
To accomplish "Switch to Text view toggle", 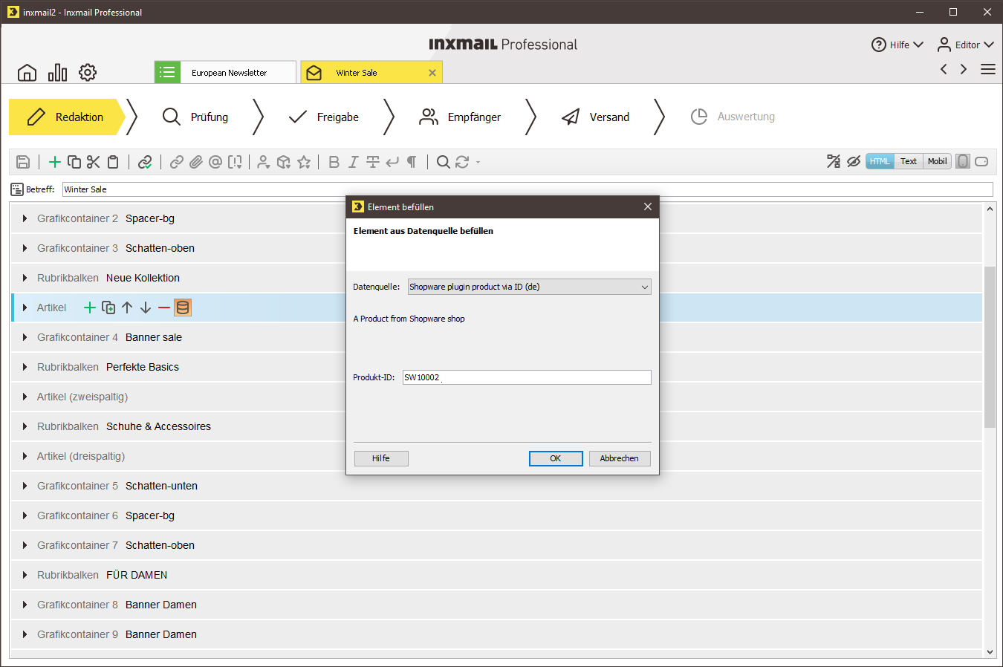I will point(909,161).
